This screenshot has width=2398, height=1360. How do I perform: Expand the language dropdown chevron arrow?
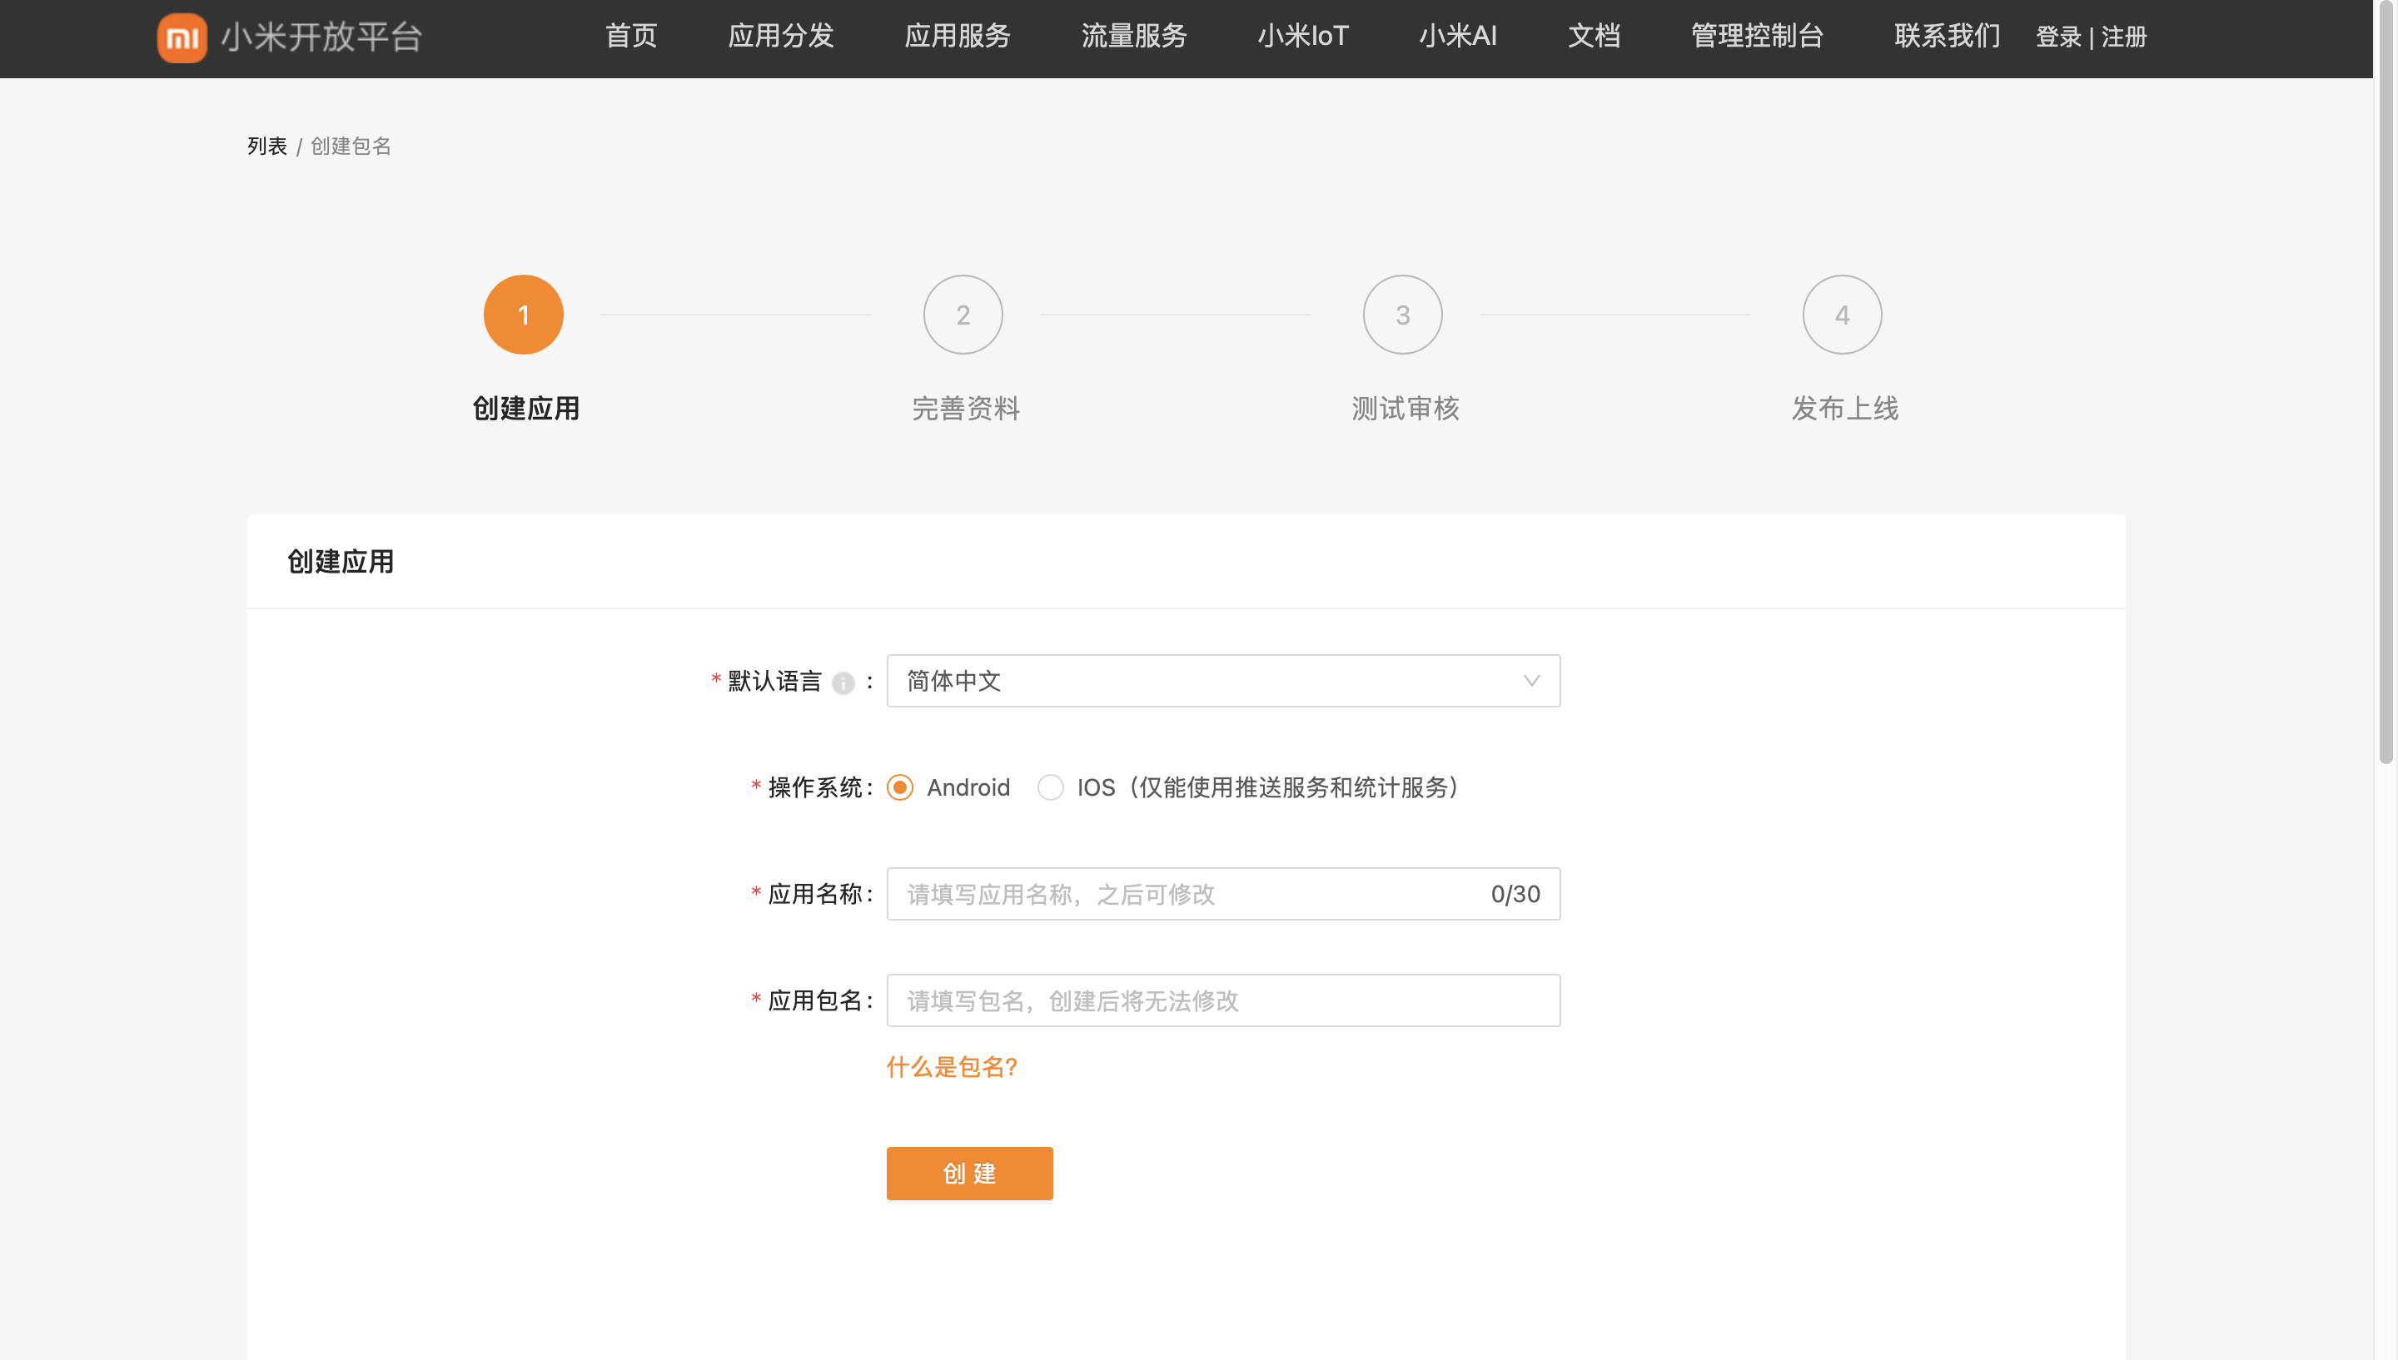coord(1531,681)
